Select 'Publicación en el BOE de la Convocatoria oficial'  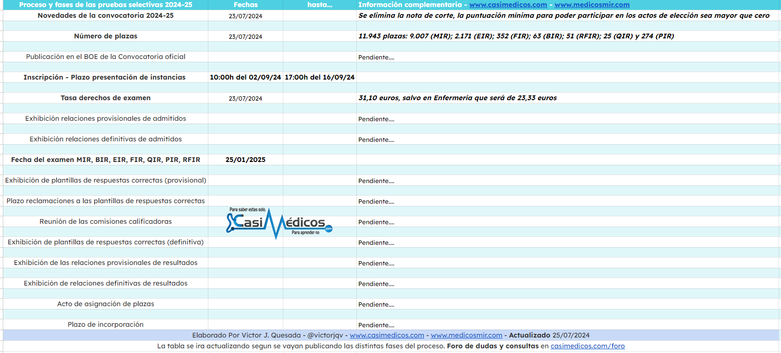[x=106, y=57]
